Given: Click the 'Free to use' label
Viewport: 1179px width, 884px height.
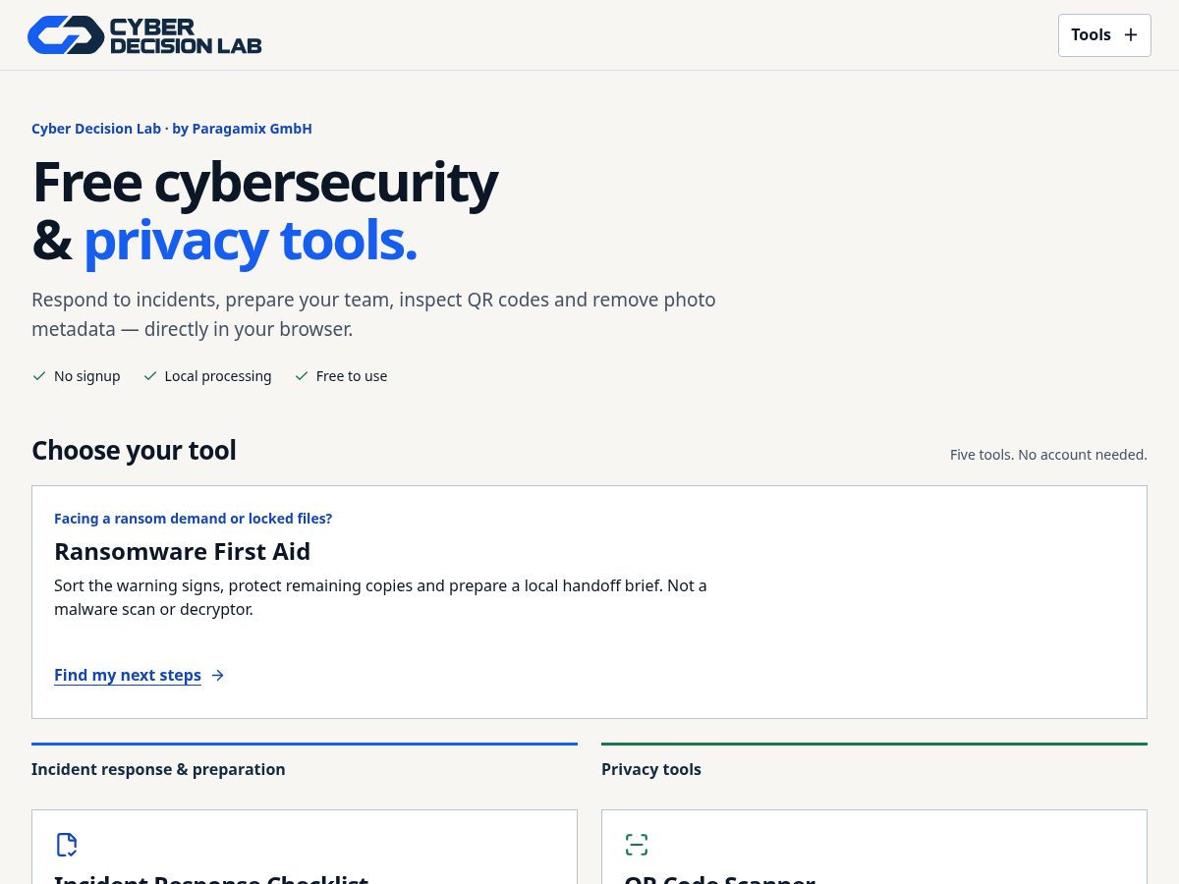Looking at the screenshot, I should coord(352,376).
